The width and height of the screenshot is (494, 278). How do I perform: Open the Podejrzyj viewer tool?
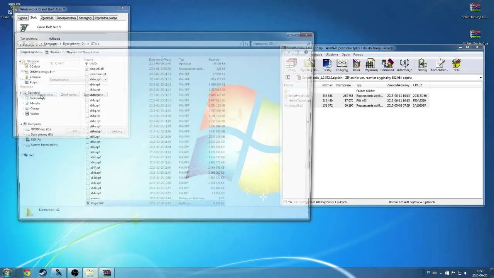click(x=342, y=65)
